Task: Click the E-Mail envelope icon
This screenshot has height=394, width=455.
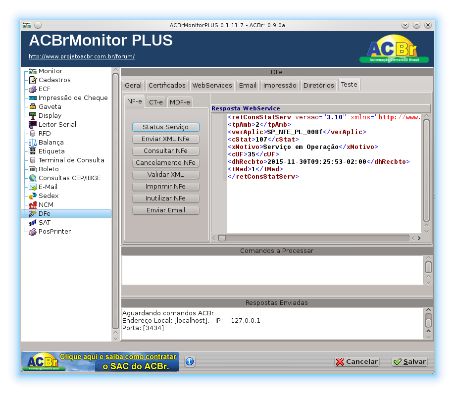Action: [33, 187]
